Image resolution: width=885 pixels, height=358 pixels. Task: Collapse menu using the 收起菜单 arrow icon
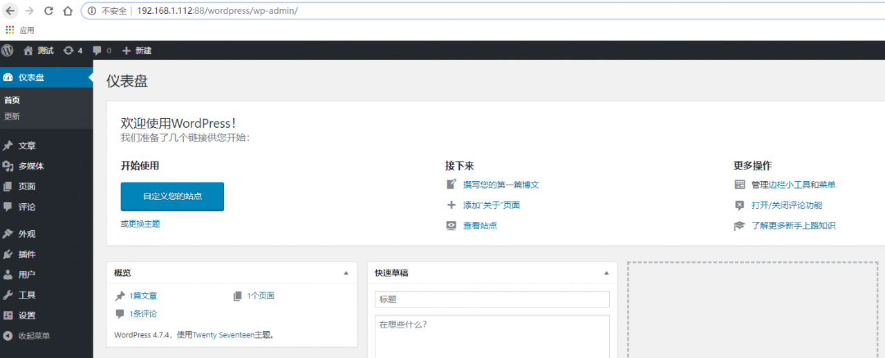point(8,336)
